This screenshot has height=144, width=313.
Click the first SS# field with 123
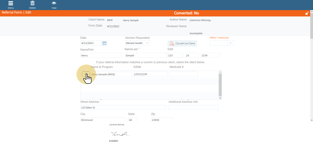(x=175, y=55)
